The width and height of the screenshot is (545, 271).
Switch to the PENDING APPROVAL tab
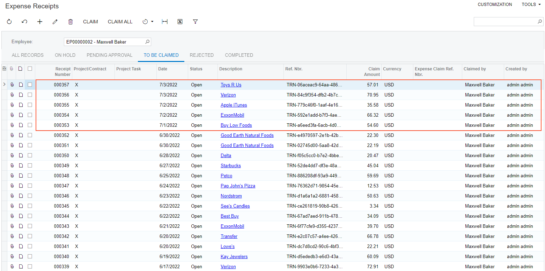pos(110,55)
